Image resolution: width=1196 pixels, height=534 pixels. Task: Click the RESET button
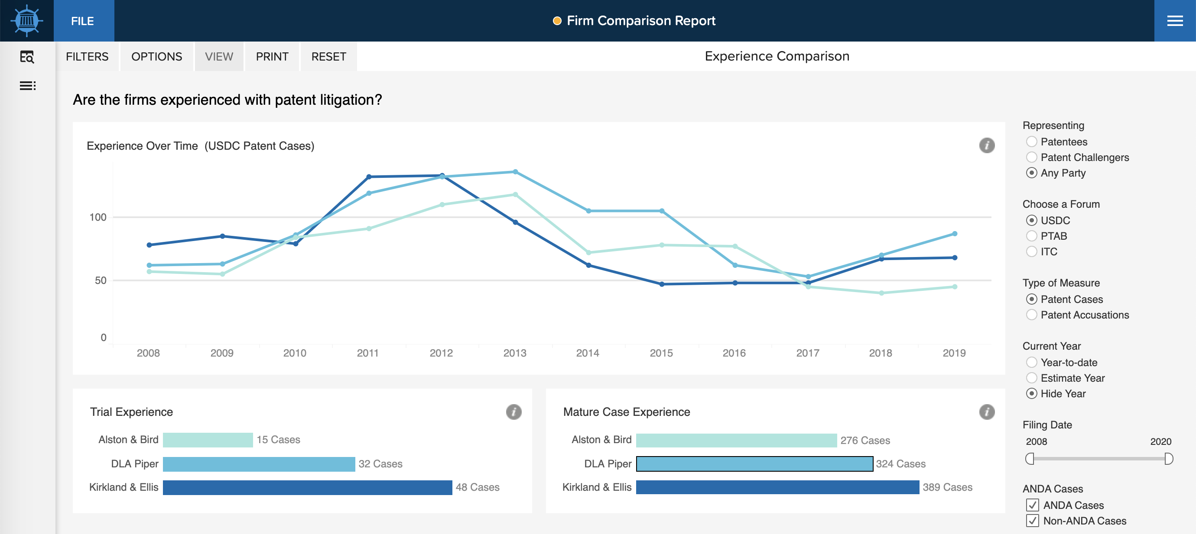click(329, 57)
